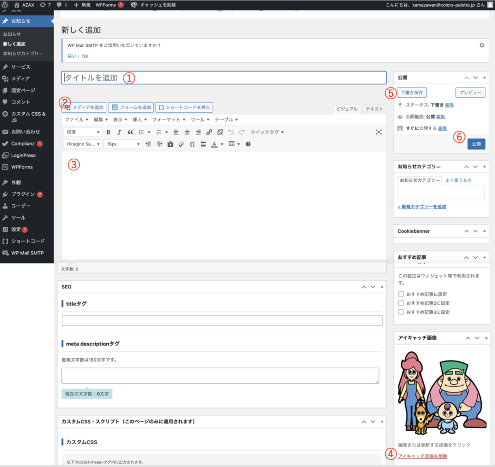Save the post with 下書き保存
The height and width of the screenshot is (467, 495).
point(412,92)
